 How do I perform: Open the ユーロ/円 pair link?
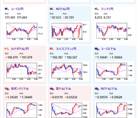click(17, 9)
